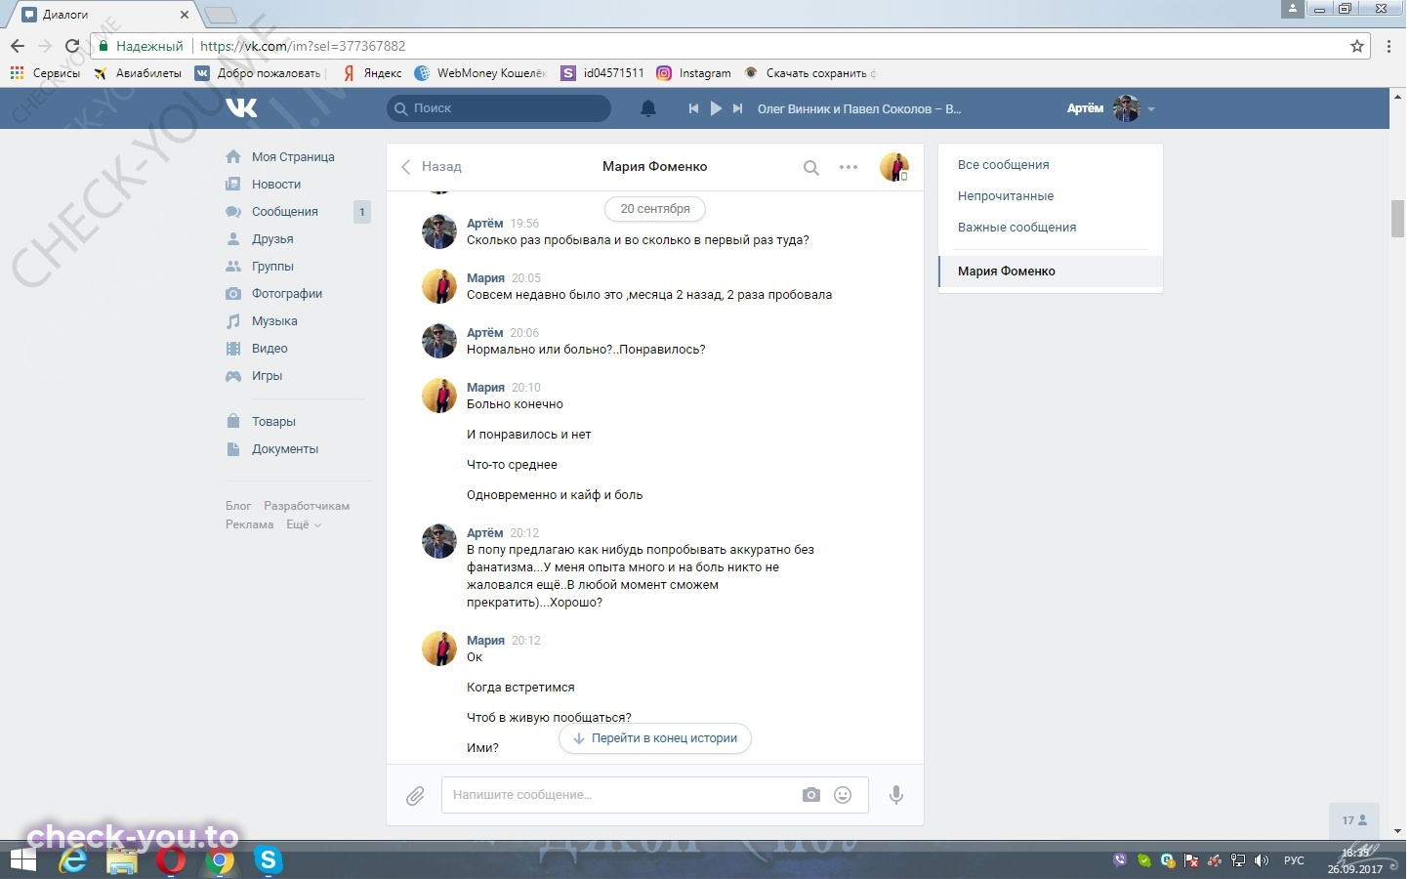Click Мария sender name at 20:05
The width and height of the screenshot is (1410, 879).
[x=485, y=278]
